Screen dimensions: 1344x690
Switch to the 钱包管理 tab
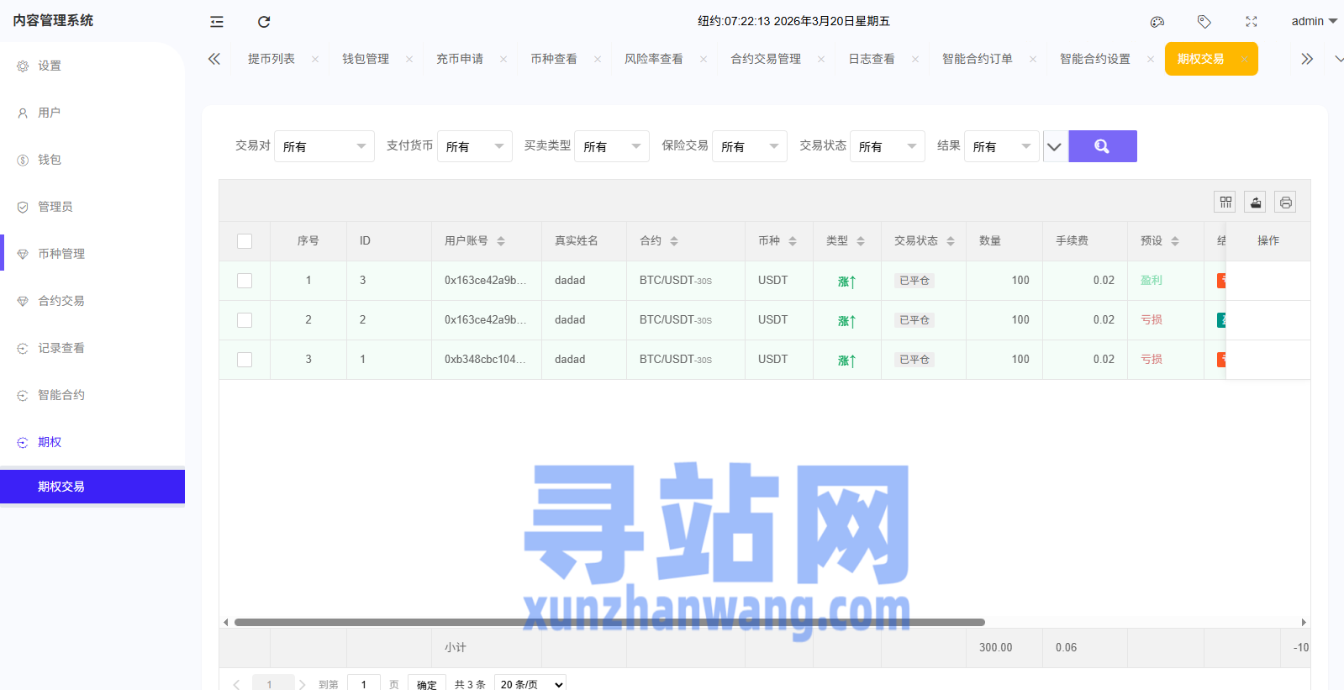coord(366,59)
